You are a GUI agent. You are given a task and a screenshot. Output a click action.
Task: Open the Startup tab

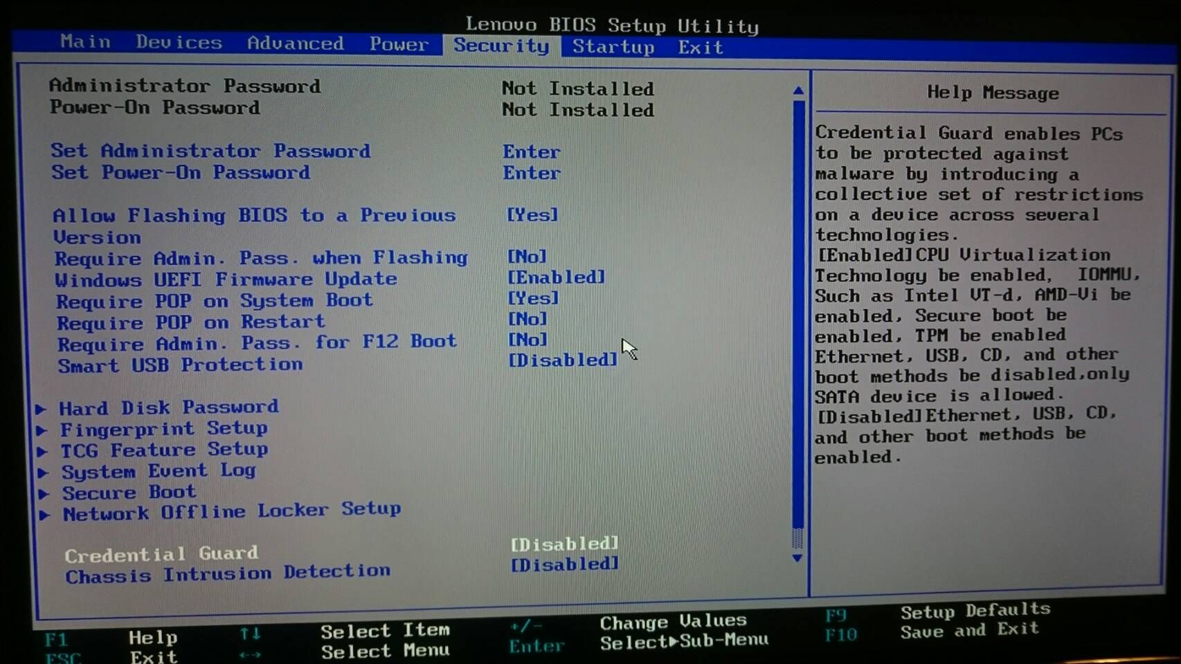coord(613,47)
